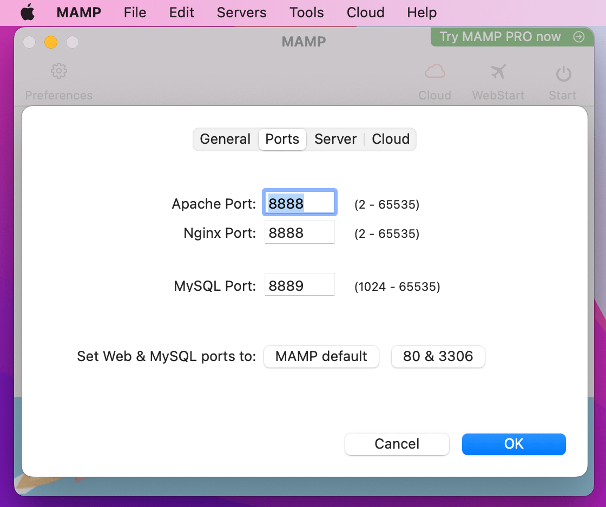This screenshot has width=606, height=507.
Task: Open the Help menu
Action: 421,12
